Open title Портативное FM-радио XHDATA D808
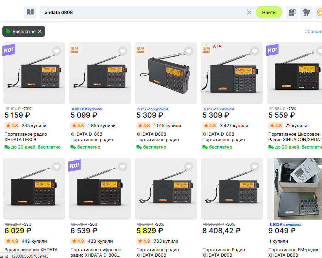322x258 pixels. 294,252
